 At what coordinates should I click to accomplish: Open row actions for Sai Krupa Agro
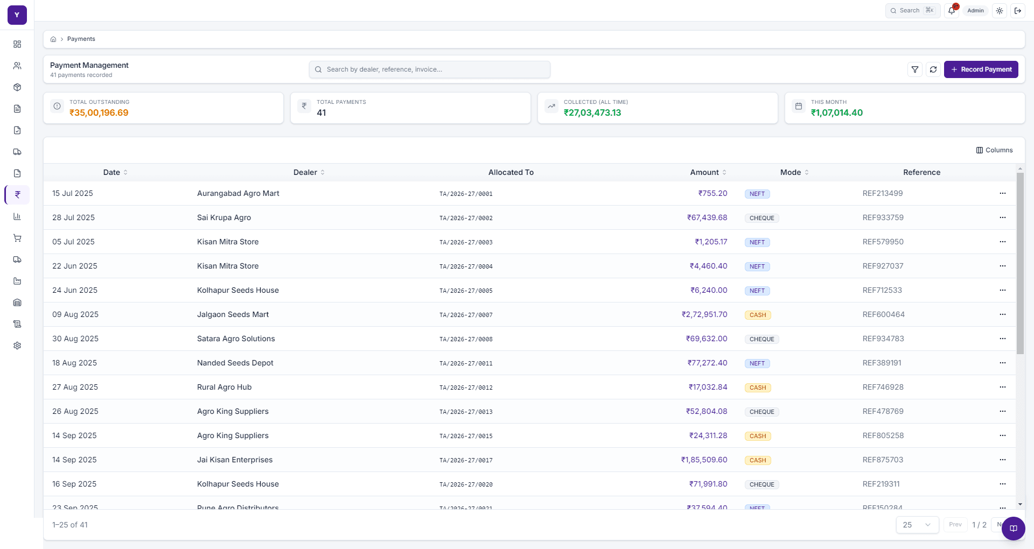point(1003,217)
